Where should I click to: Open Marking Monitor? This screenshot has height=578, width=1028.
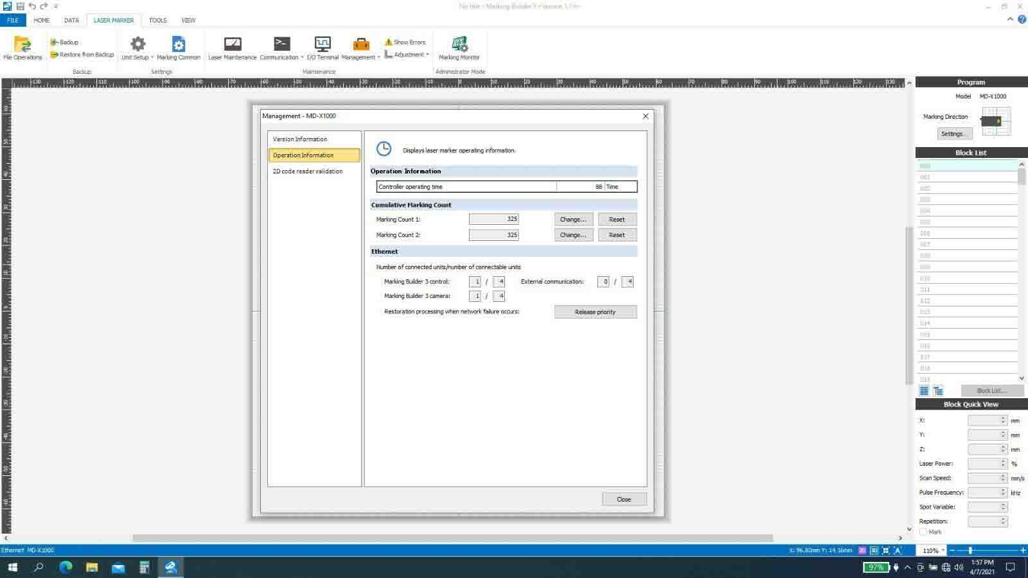click(459, 48)
